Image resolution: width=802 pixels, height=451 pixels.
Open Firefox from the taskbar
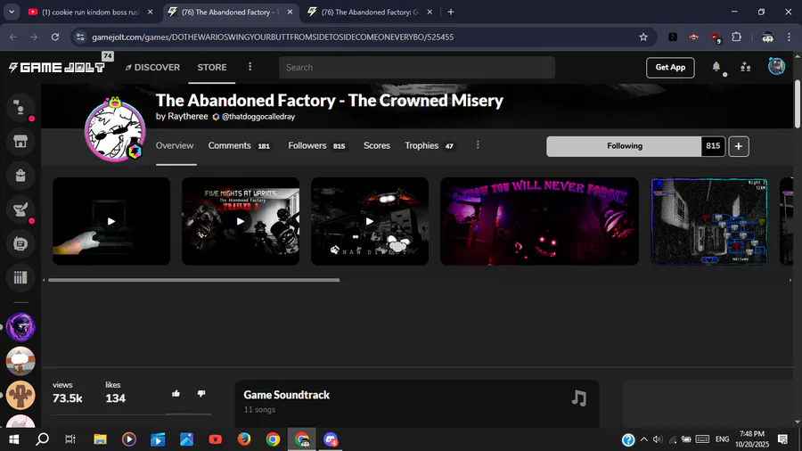(244, 439)
